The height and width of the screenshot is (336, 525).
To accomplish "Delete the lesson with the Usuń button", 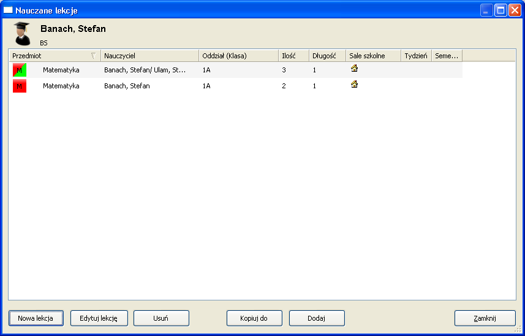I will click(x=161, y=318).
